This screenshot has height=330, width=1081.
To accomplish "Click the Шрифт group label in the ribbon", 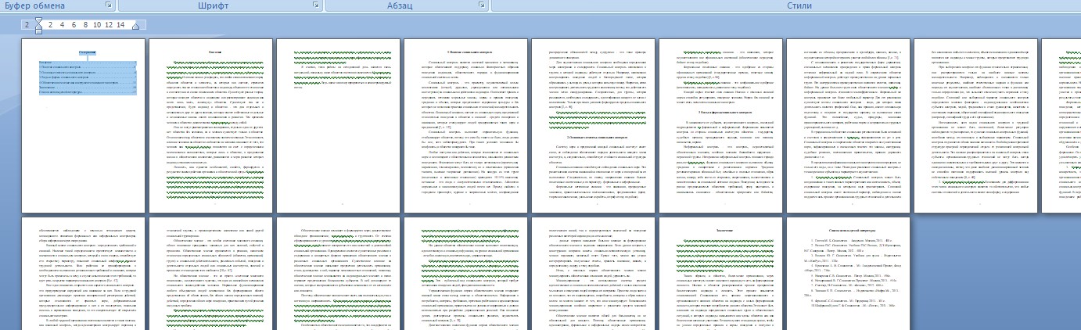I will point(213,5).
